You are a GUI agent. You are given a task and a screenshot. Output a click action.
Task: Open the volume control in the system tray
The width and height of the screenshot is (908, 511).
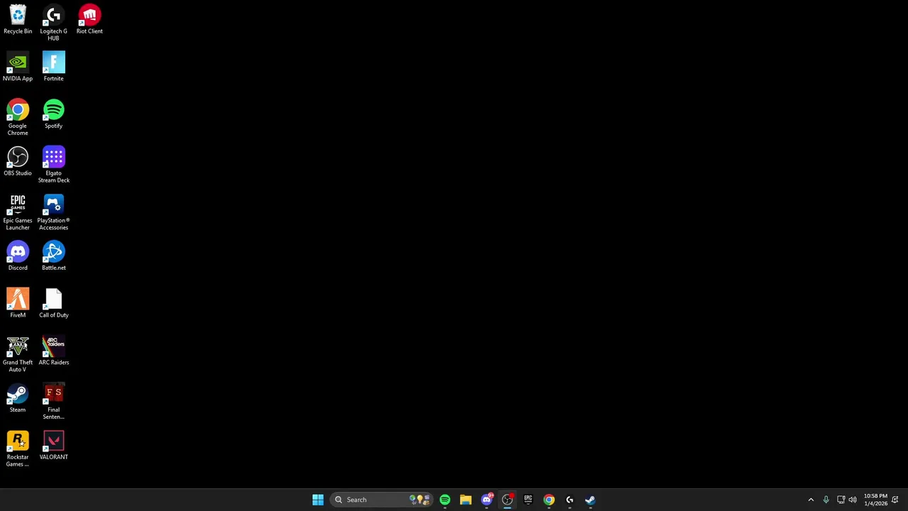pyautogui.click(x=853, y=500)
